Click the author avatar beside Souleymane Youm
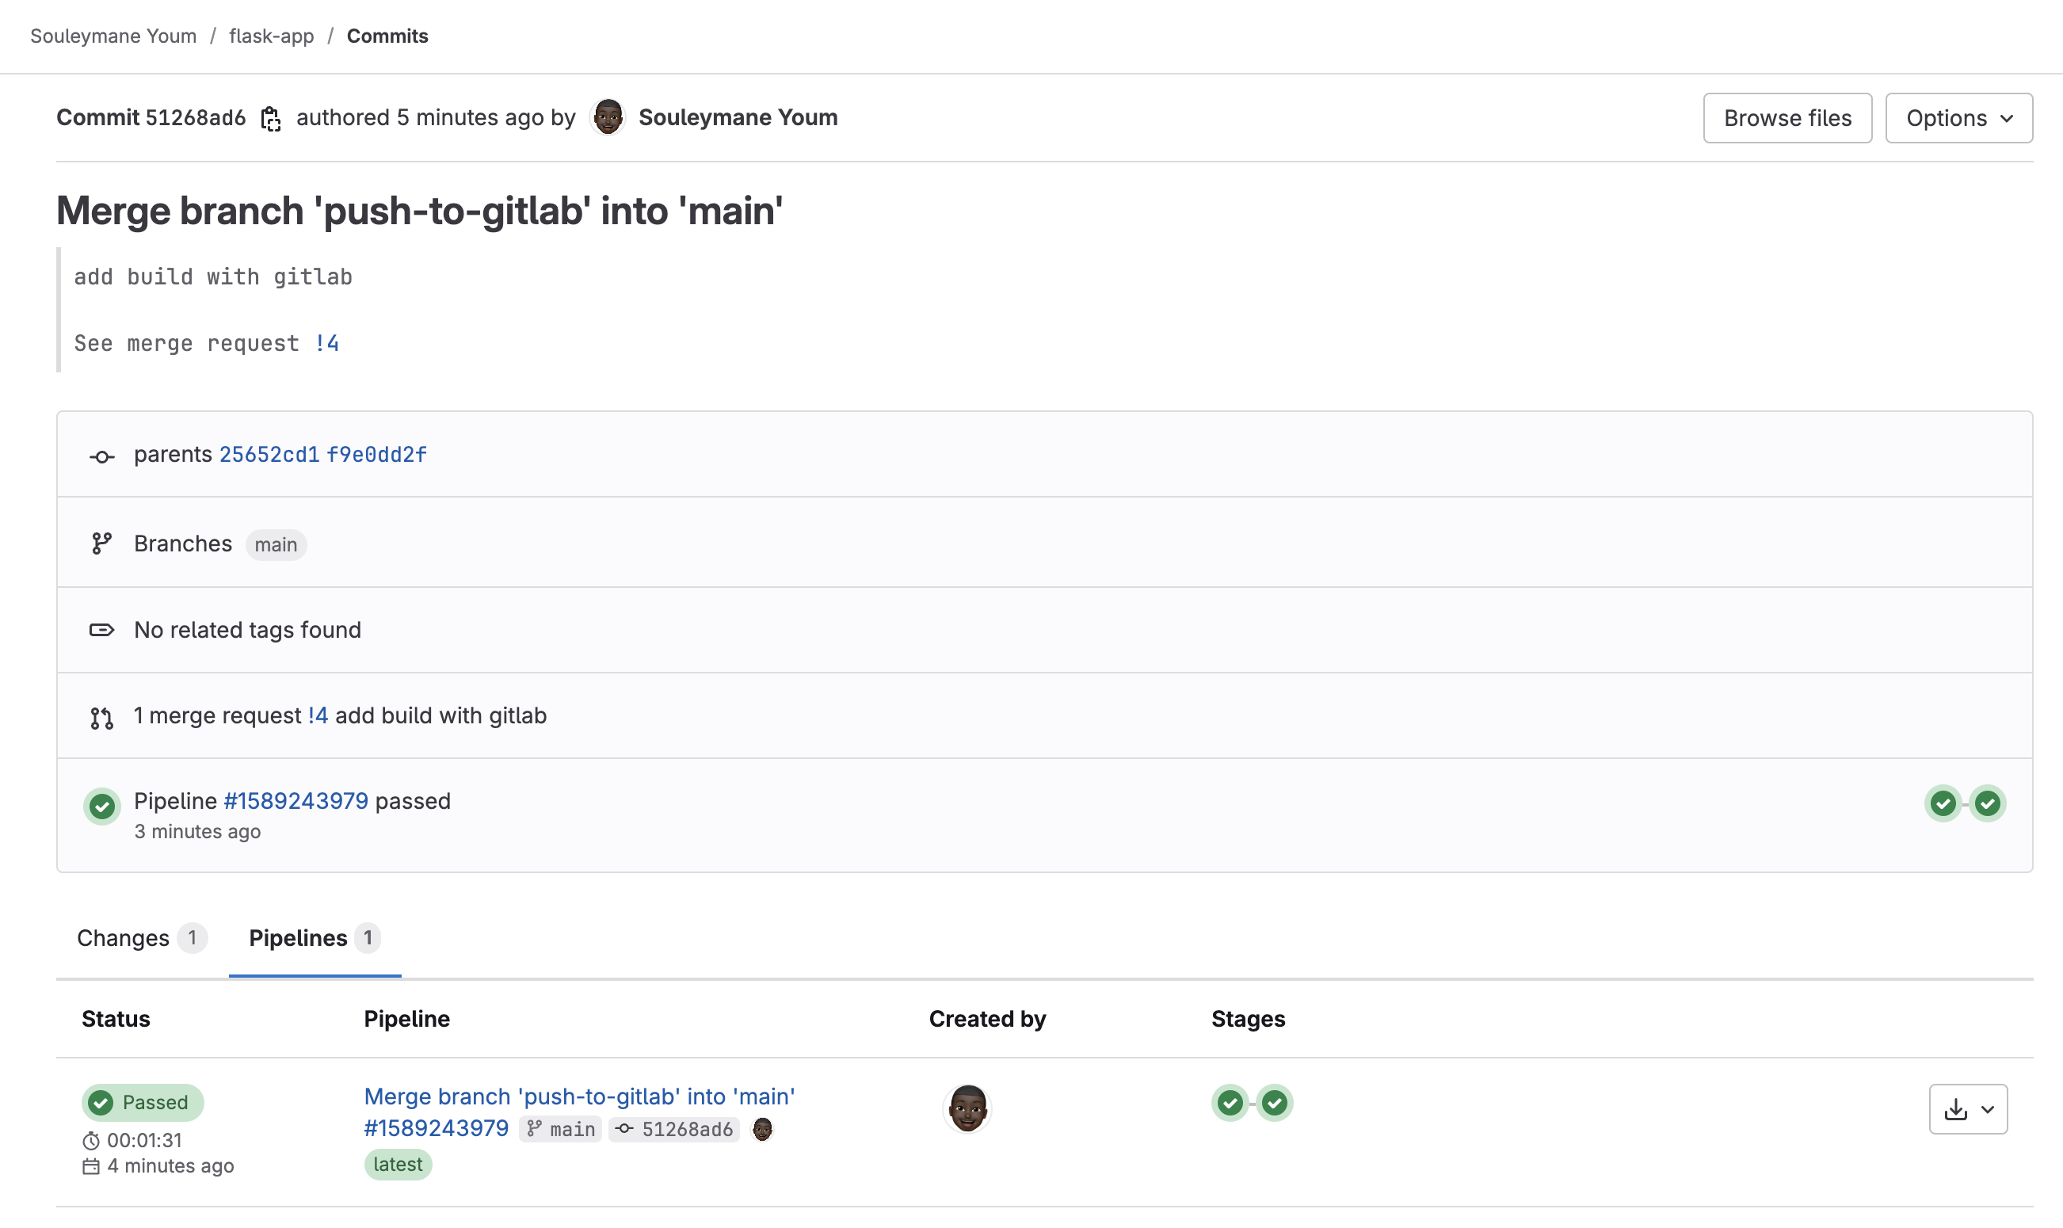The width and height of the screenshot is (2063, 1228). (608, 117)
